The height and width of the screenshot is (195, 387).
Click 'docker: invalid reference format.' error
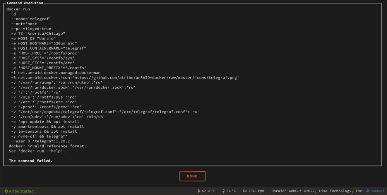(47, 146)
